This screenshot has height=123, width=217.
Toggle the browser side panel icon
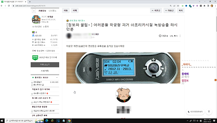point(208,6)
